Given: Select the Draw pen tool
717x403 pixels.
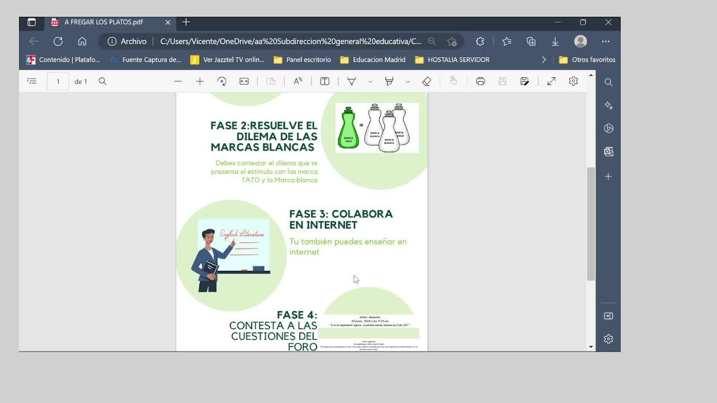Looking at the screenshot, I should pyautogui.click(x=352, y=81).
